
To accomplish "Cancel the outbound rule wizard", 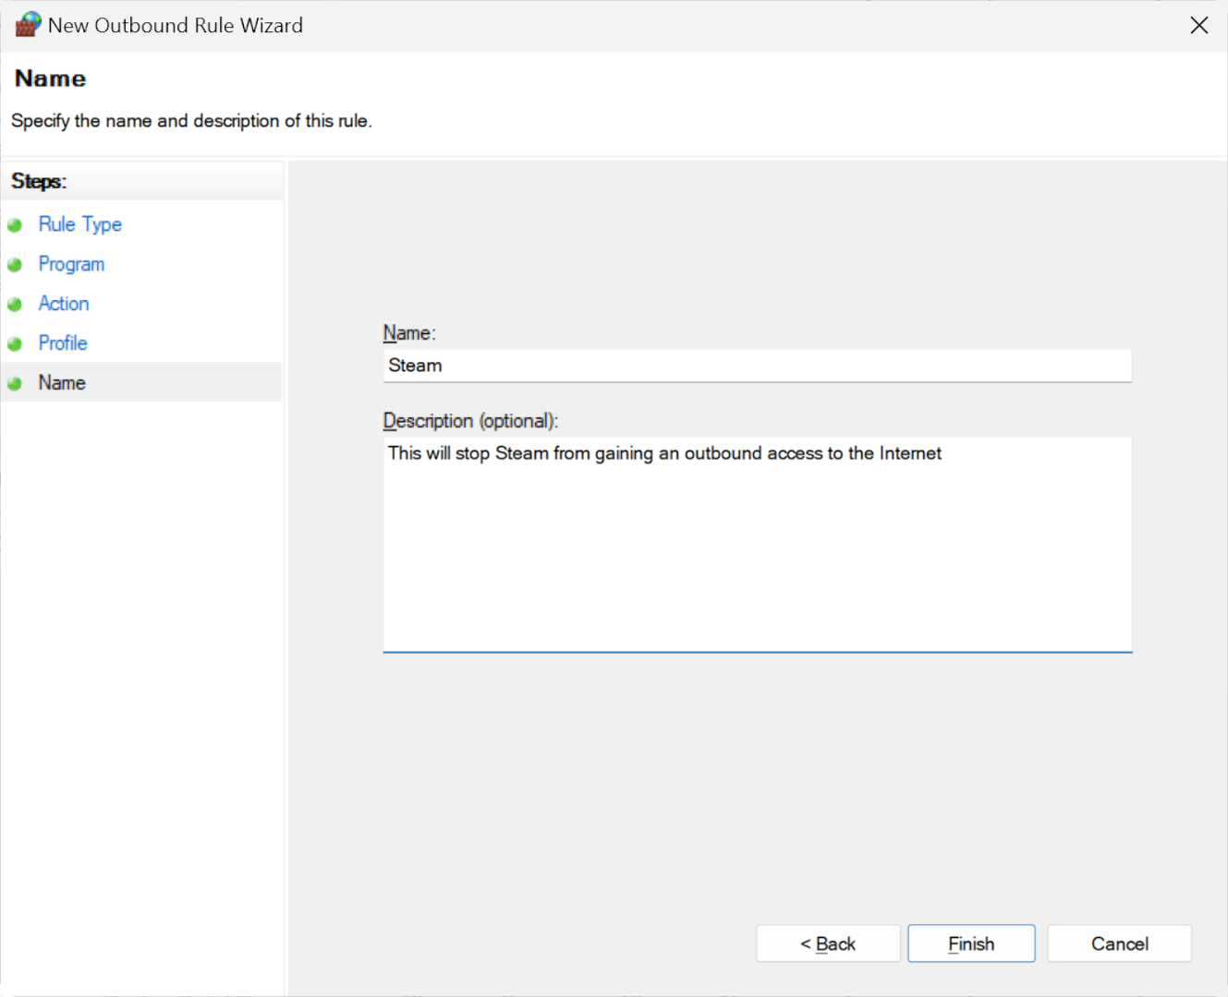I will (x=1119, y=943).
